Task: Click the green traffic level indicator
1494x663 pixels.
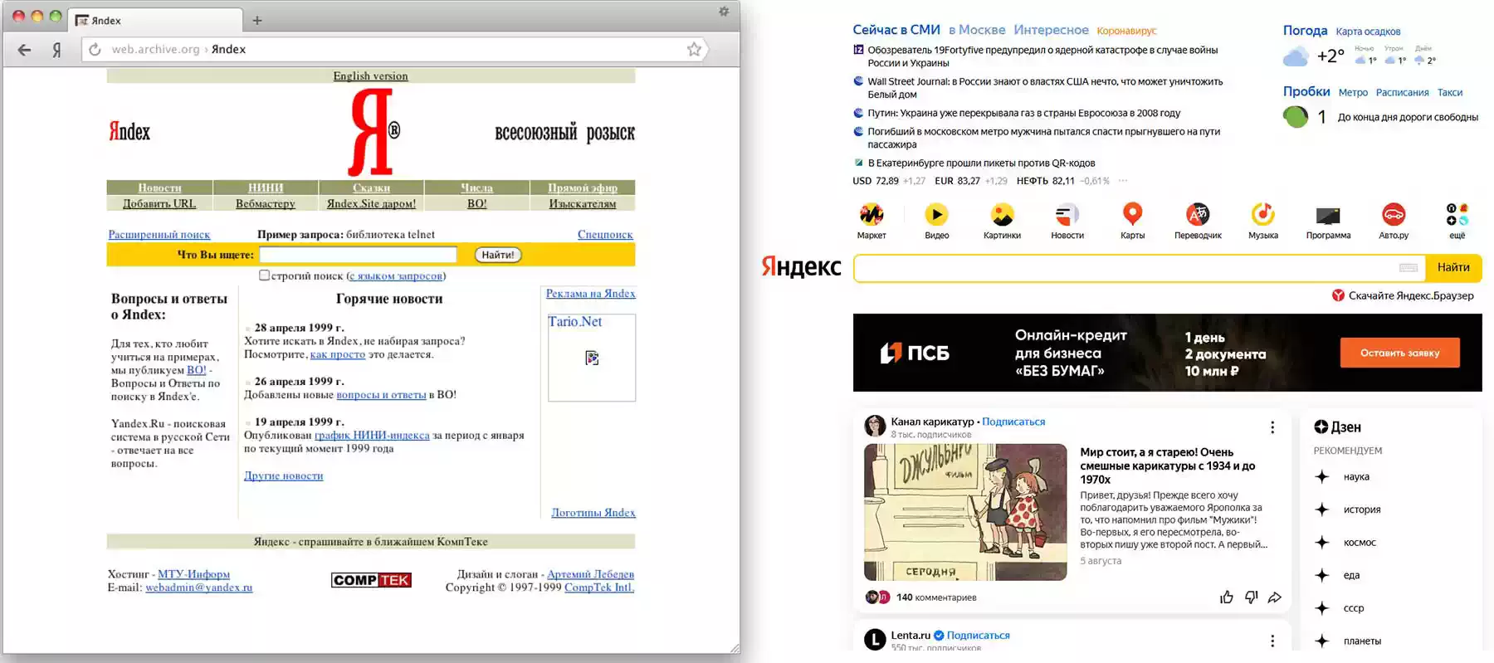Action: tap(1296, 117)
